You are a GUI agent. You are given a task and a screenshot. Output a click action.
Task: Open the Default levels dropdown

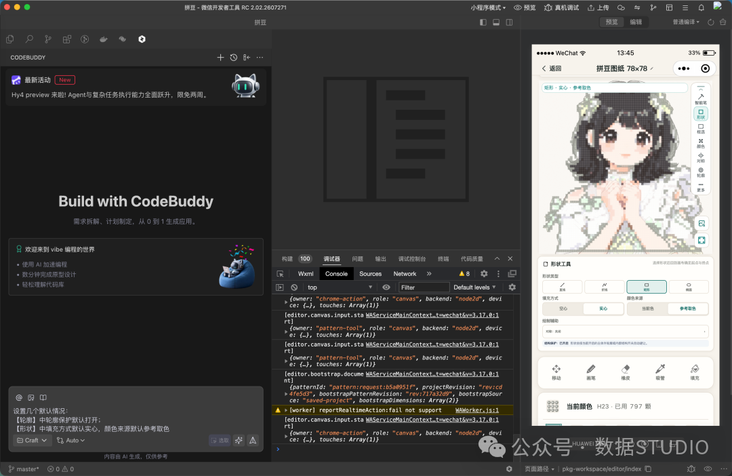tap(474, 287)
